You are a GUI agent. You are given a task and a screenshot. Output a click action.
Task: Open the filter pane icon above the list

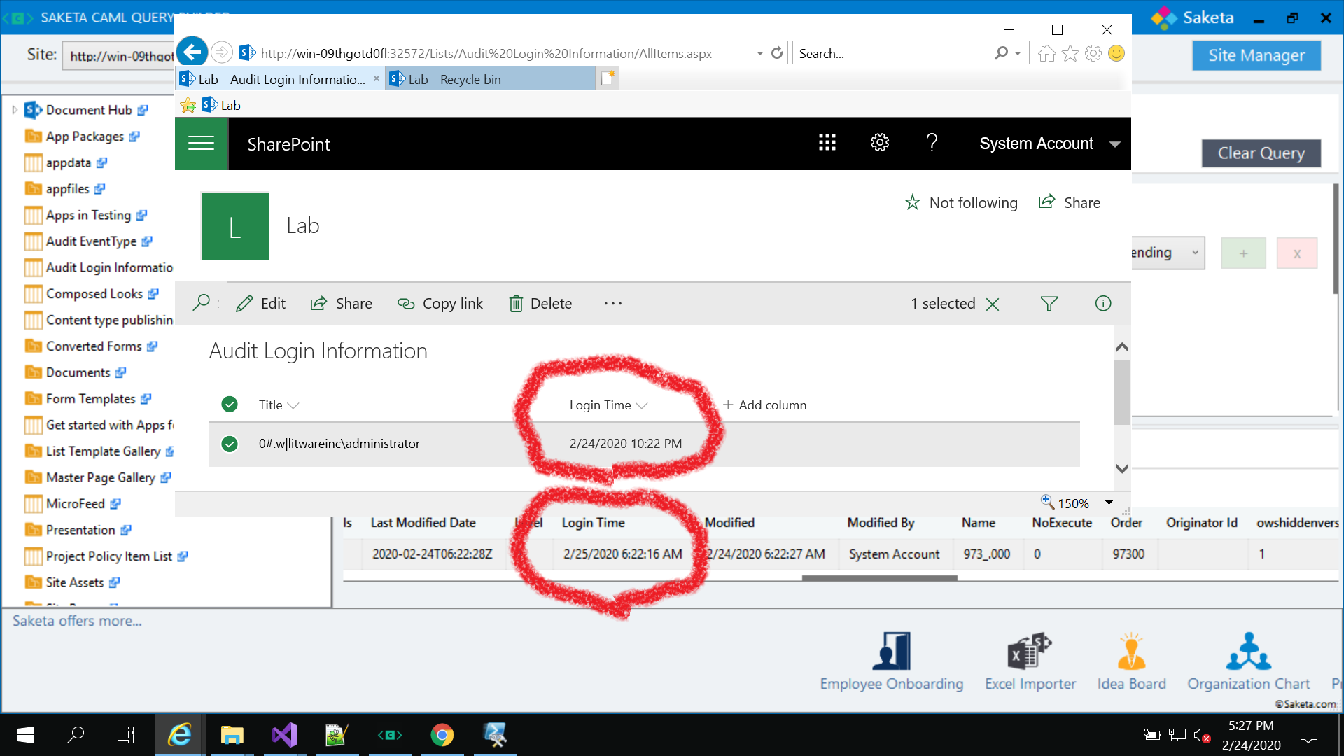(x=1049, y=304)
